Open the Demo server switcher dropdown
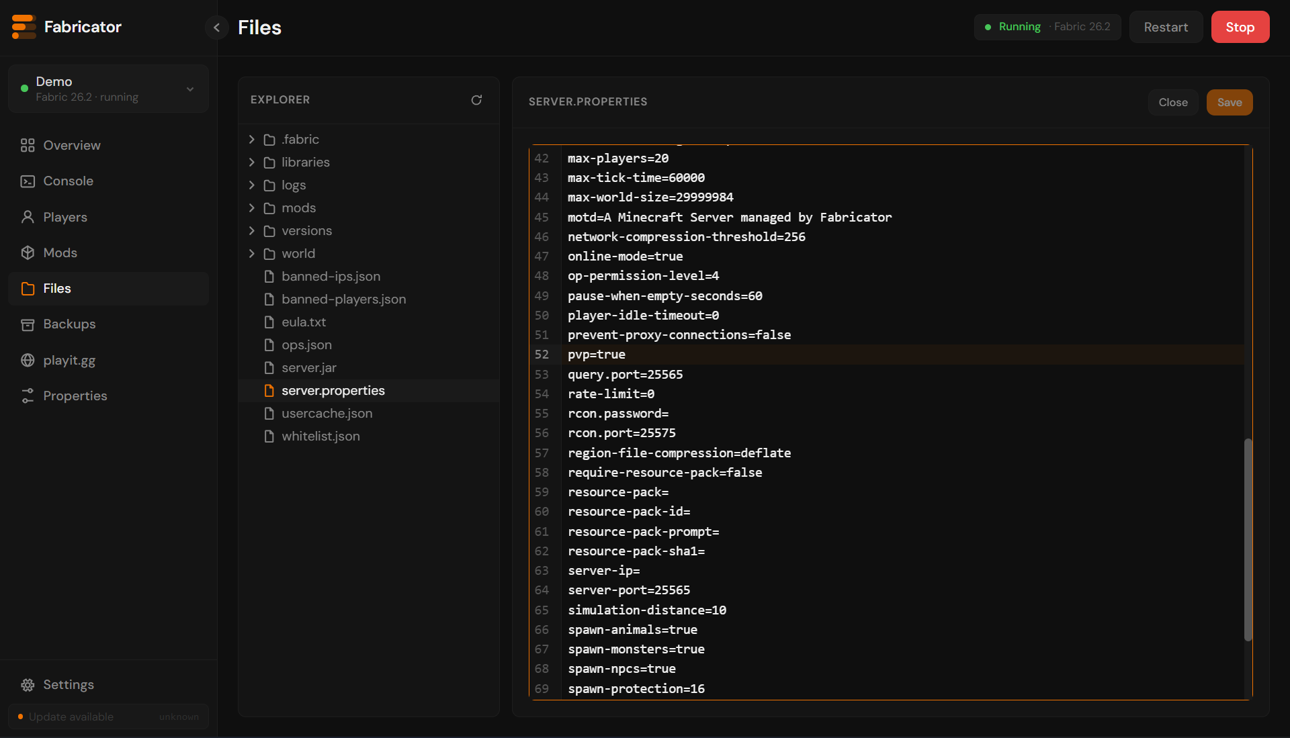 (x=108, y=89)
